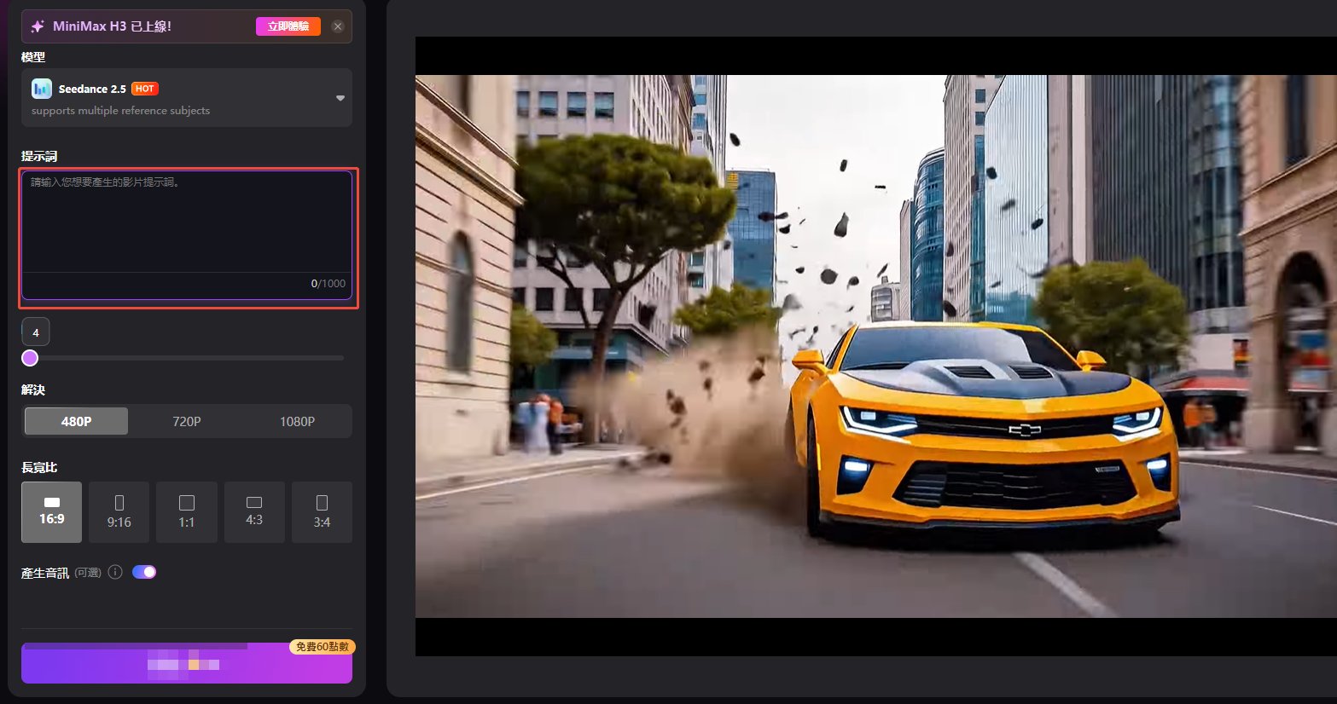The width and height of the screenshot is (1337, 704).
Task: Click the HOT badge next to Seedance 2.5
Action: 145,89
